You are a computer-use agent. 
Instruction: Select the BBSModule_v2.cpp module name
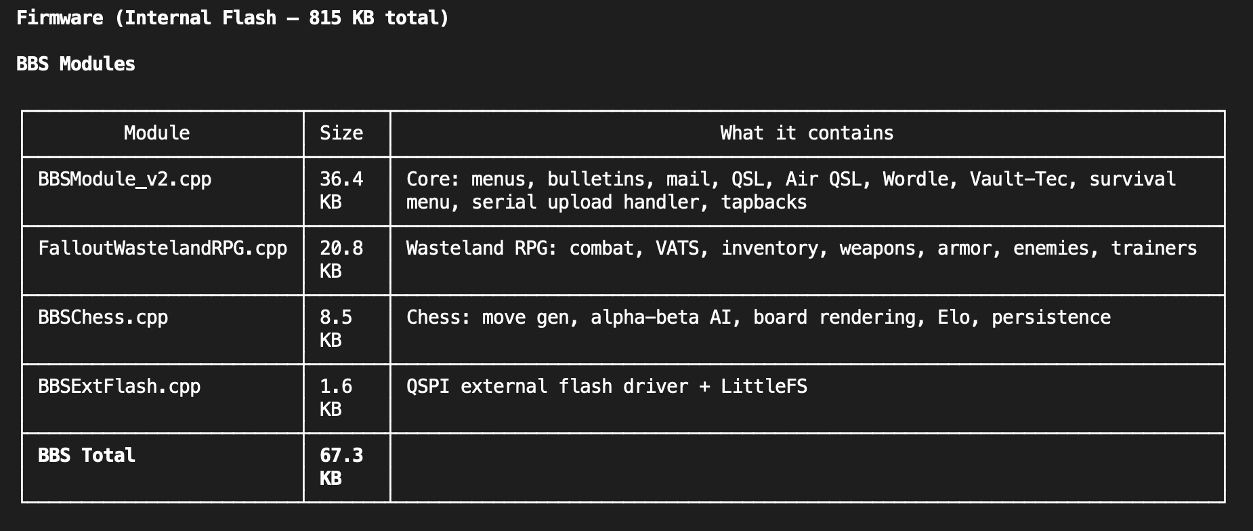(x=125, y=179)
